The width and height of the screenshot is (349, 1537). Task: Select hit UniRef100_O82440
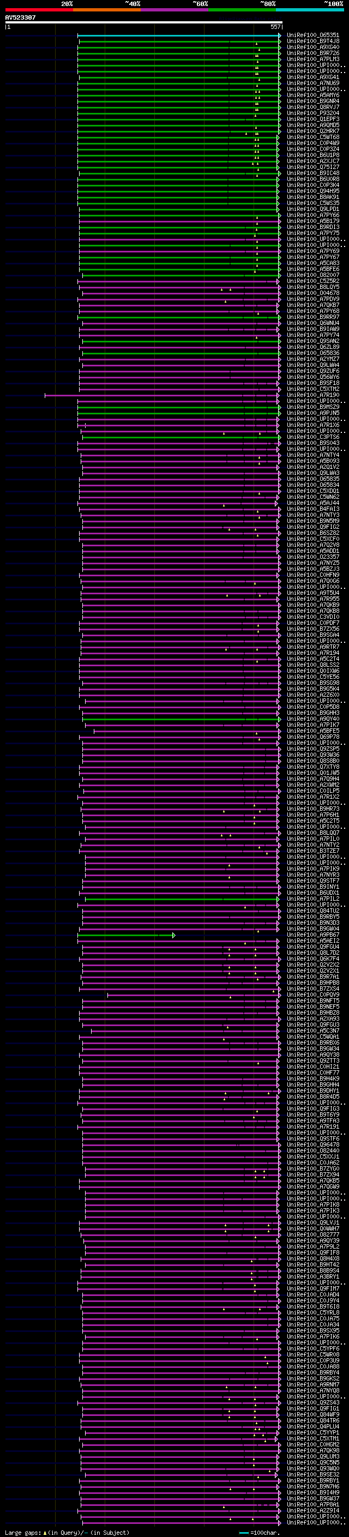tap(313, 1150)
